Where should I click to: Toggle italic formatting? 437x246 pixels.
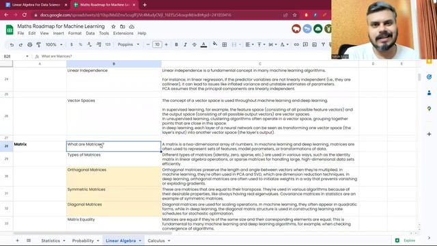point(185,44)
